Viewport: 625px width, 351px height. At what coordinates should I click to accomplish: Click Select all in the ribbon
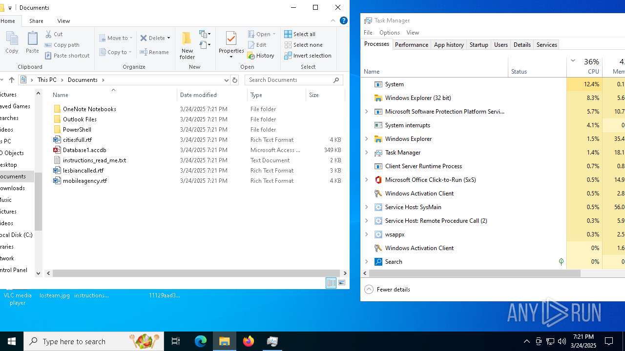coord(300,34)
